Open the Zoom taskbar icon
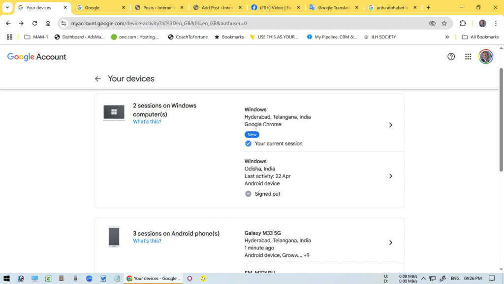The width and height of the screenshot is (504, 284). pyautogui.click(x=90, y=279)
